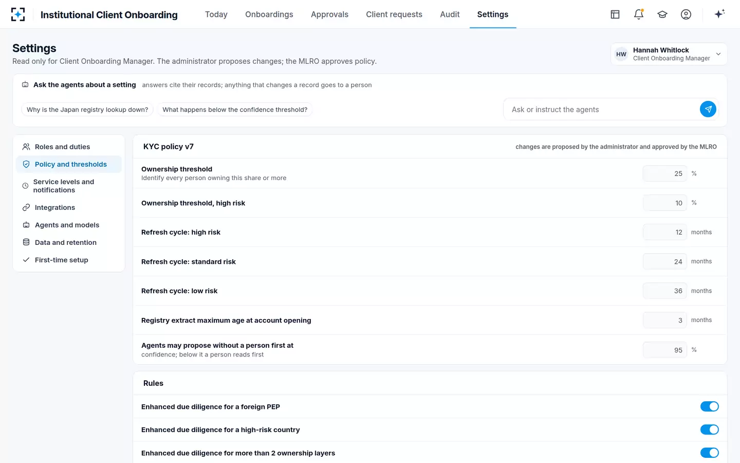This screenshot has width=740, height=463.
Task: Click the standard risk refresh cycle field showing 24
Action: tap(665, 261)
